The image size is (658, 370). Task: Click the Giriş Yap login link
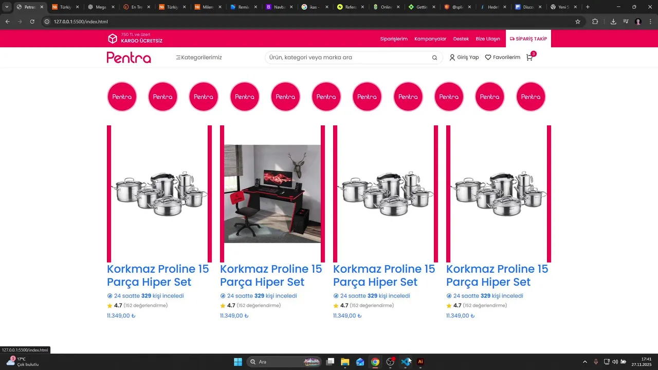[464, 58]
